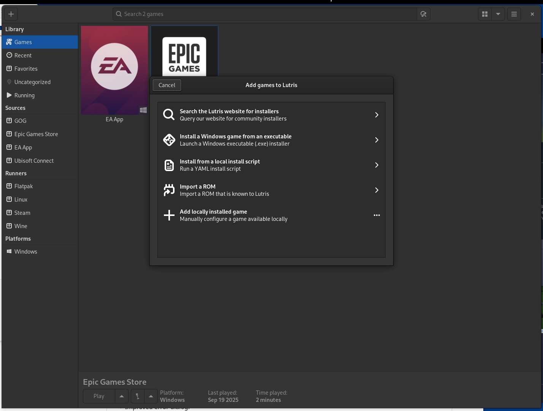Select the GOG source

coord(40,121)
